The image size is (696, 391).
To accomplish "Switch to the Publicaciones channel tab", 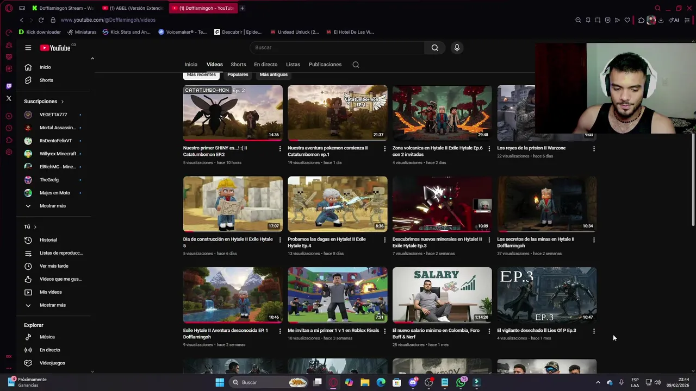I will pos(325,65).
